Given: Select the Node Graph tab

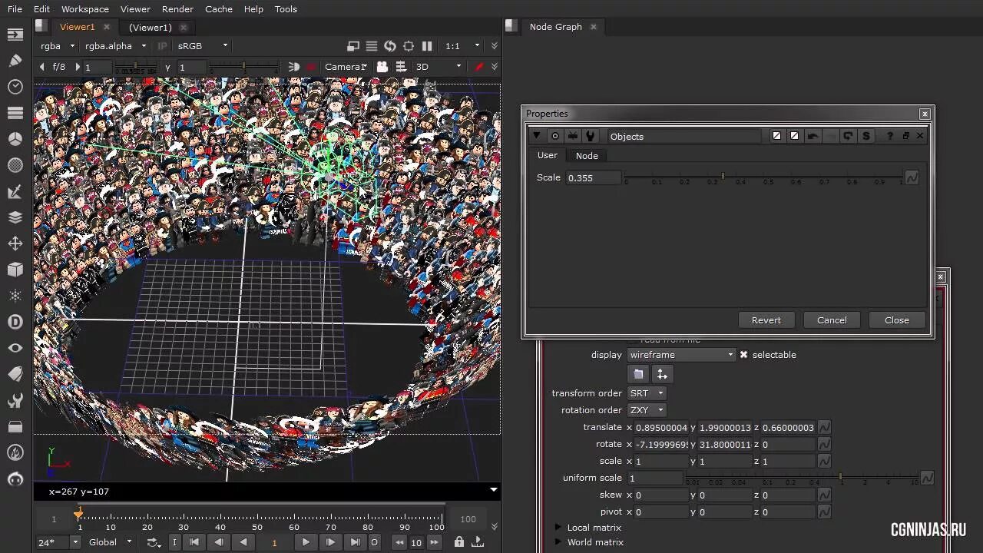Looking at the screenshot, I should tap(556, 27).
